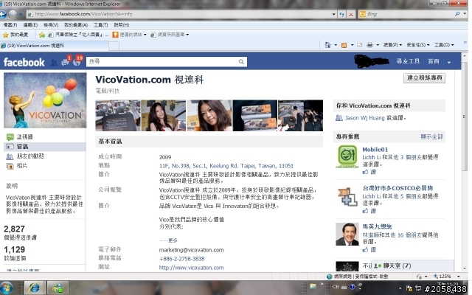Open Facebook notifications globe with badge 19

tap(77, 61)
